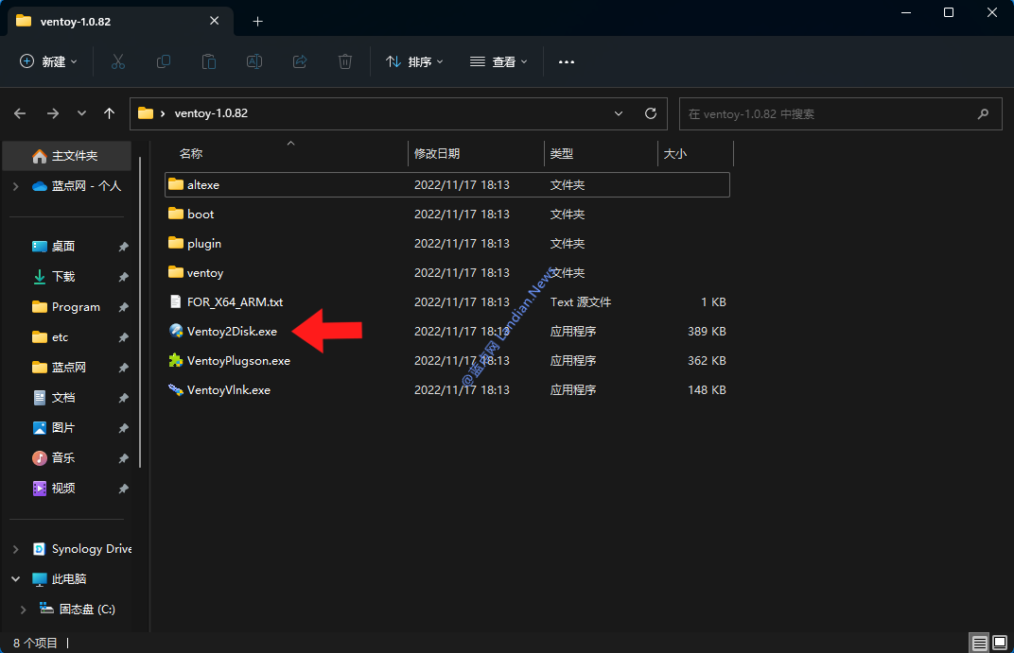Screen dimensions: 1014x653
Task: Open a new tab with plus button
Action: 257,22
